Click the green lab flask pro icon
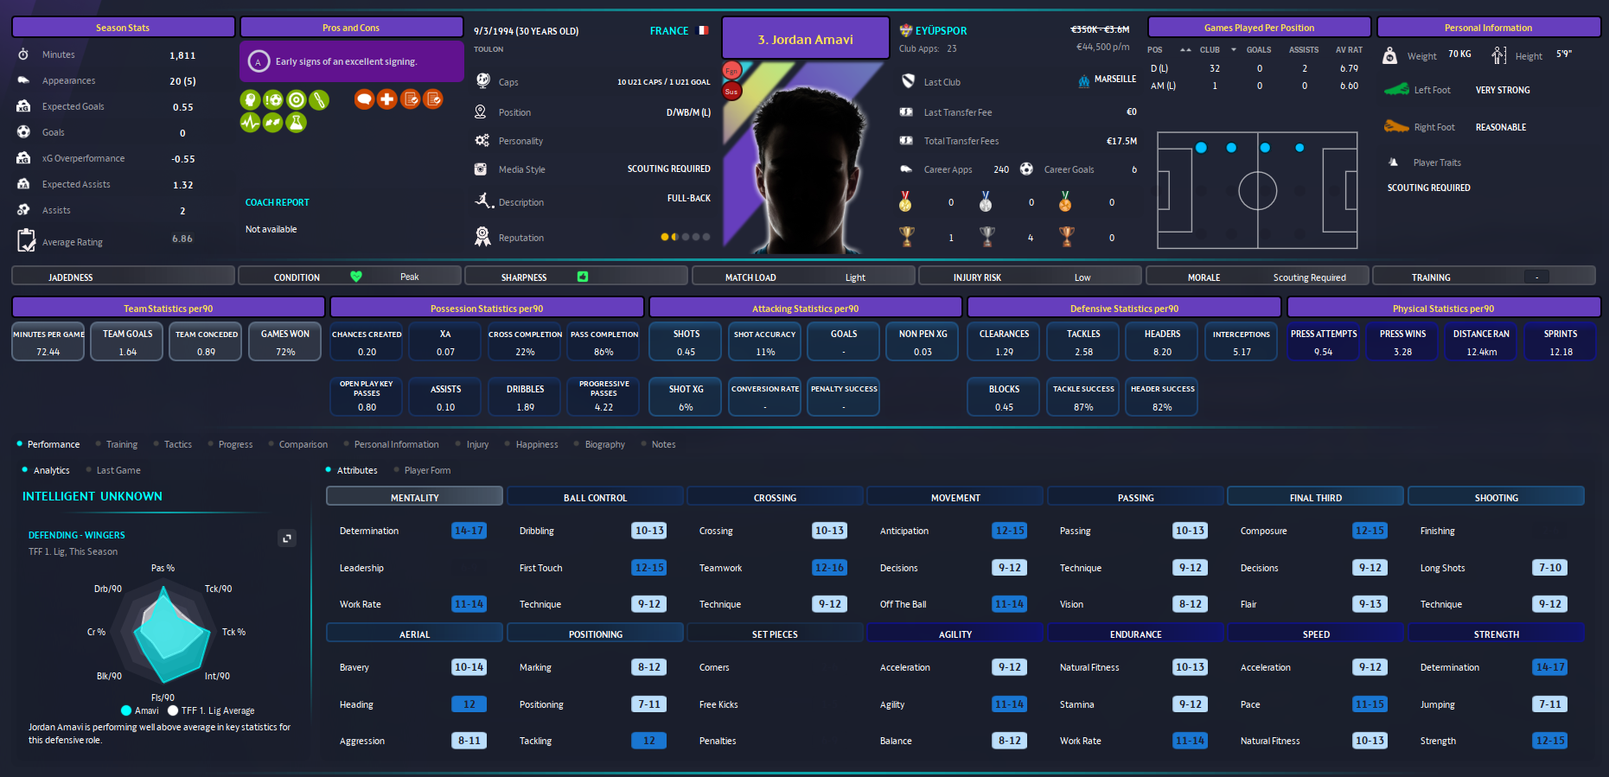Image resolution: width=1609 pixels, height=777 pixels. 296,123
